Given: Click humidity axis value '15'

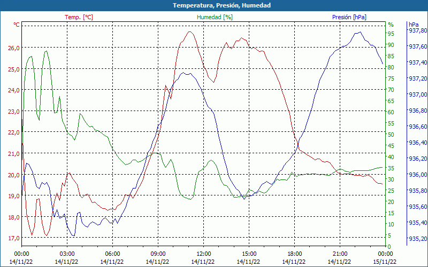Looking at the screenshot, I should (x=391, y=213).
